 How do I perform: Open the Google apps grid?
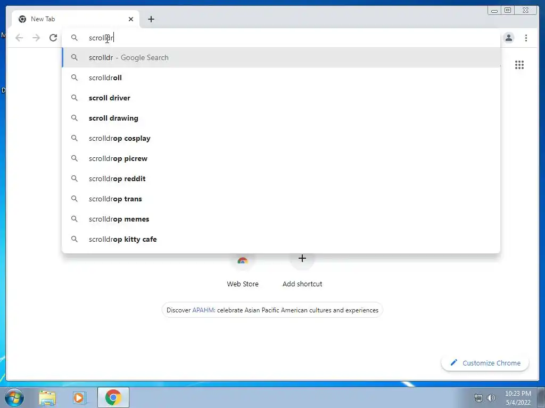519,65
